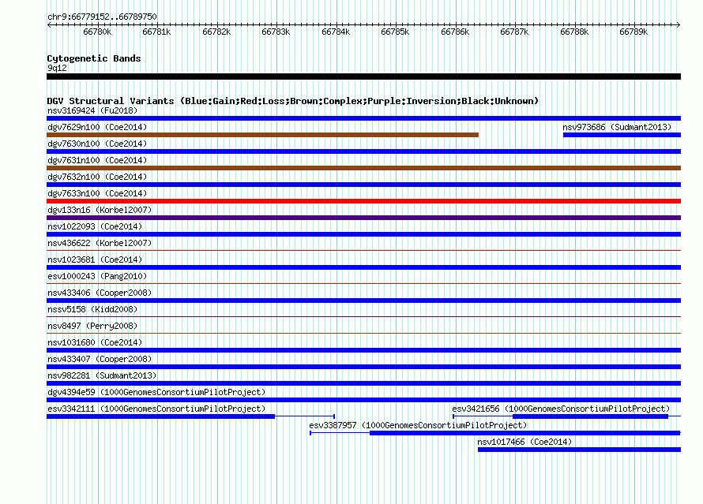The image size is (703, 504).
Task: Open variant esv1000243 (Pang2010) label
Action: click(97, 276)
